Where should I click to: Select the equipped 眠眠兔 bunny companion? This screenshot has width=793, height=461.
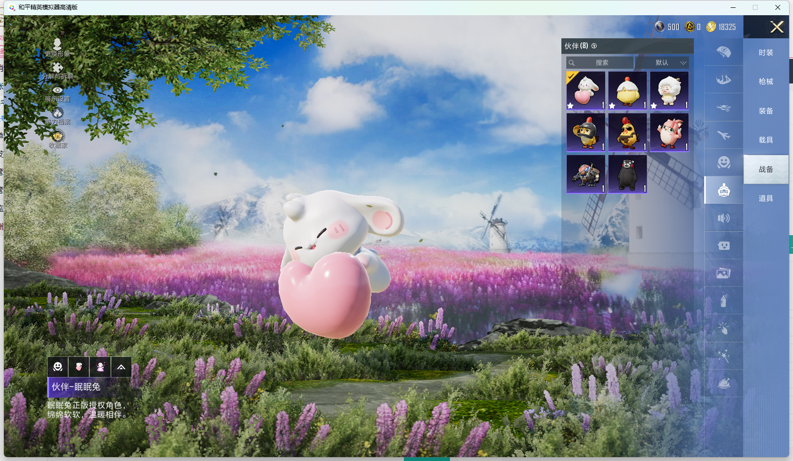[x=585, y=91]
